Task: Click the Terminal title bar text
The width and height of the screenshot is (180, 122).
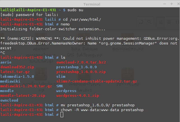Action: (92, 4)
